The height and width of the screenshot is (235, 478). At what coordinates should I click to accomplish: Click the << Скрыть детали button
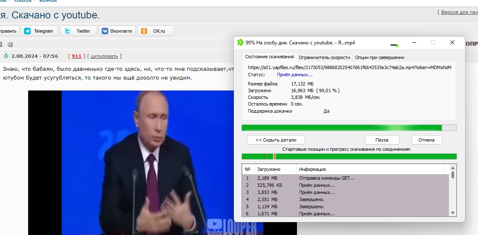point(276,140)
